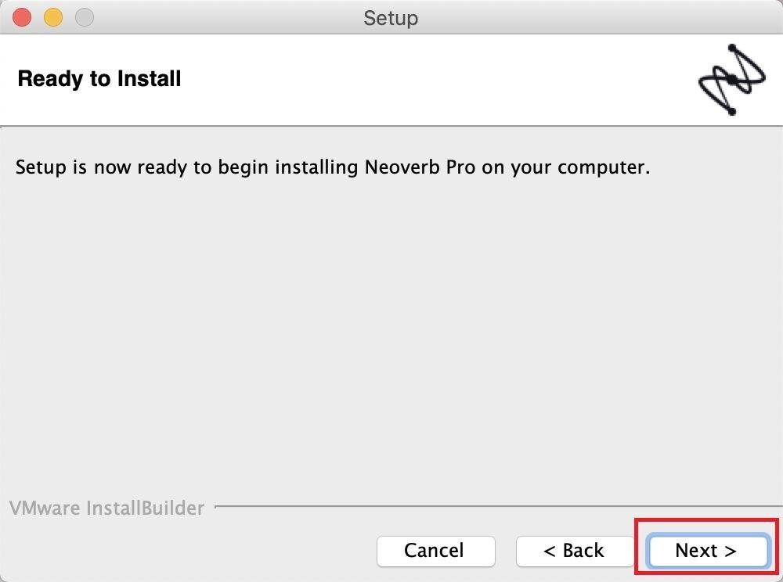Image resolution: width=783 pixels, height=582 pixels.
Task: Click the 'Pro' word in setup message
Action: click(460, 167)
